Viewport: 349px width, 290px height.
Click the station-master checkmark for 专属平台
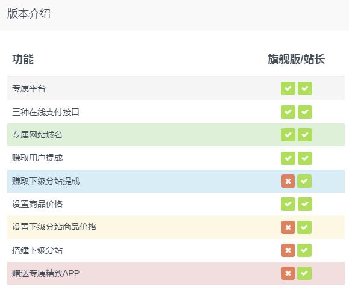[x=305, y=88]
